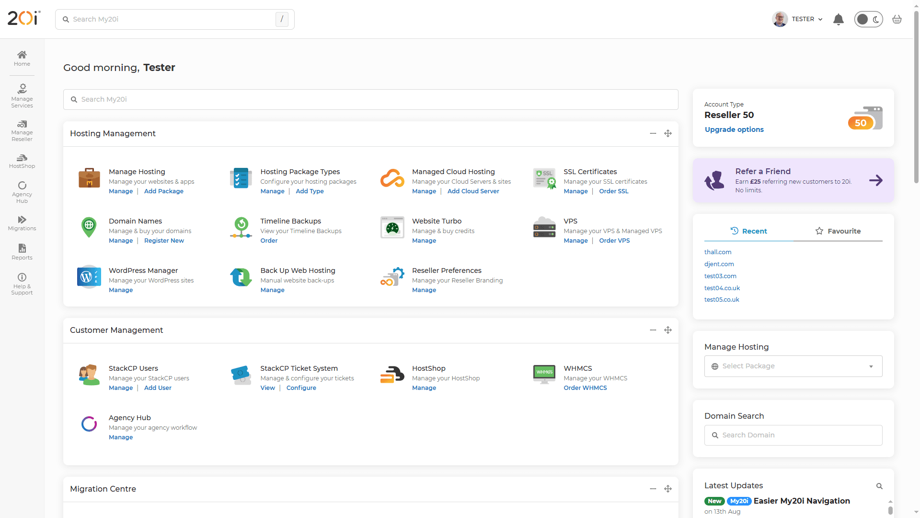
Task: Focus the Search Domain field
Action: point(793,435)
